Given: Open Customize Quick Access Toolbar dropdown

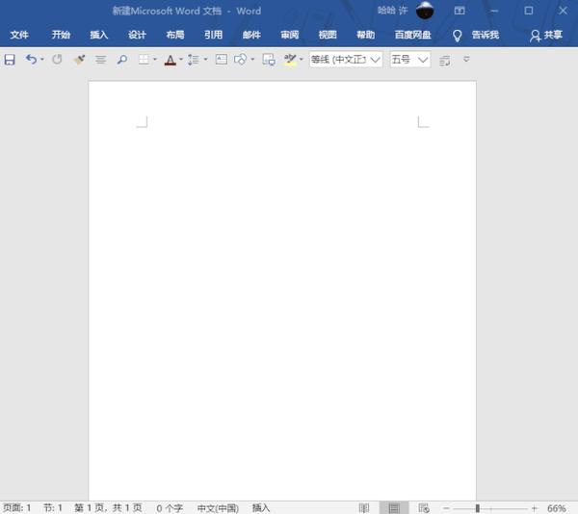Looking at the screenshot, I should tap(466, 59).
